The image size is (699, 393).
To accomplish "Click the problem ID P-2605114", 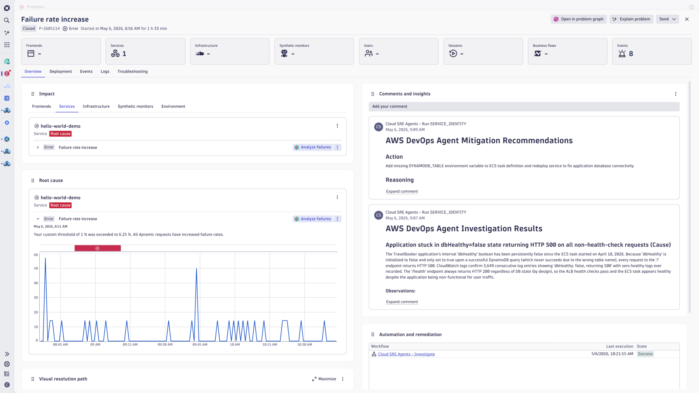I will coord(49,28).
